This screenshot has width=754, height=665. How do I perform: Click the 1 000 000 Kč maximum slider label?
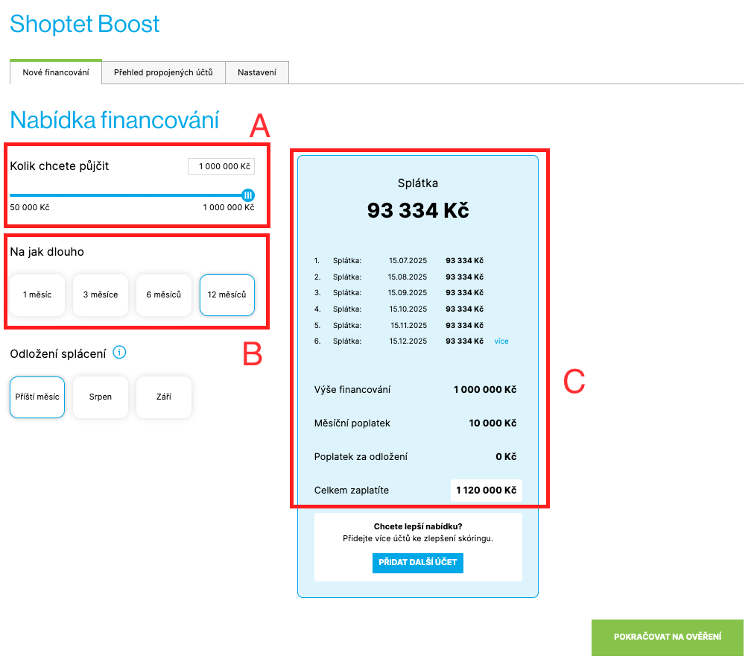click(229, 207)
